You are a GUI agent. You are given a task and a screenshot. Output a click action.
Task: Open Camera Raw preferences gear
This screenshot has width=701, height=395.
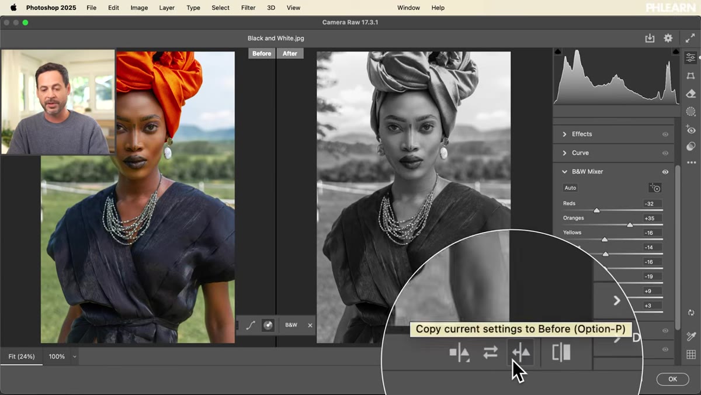[668, 38]
